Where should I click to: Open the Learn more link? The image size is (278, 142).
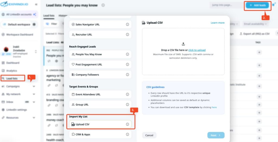[x=217, y=23]
